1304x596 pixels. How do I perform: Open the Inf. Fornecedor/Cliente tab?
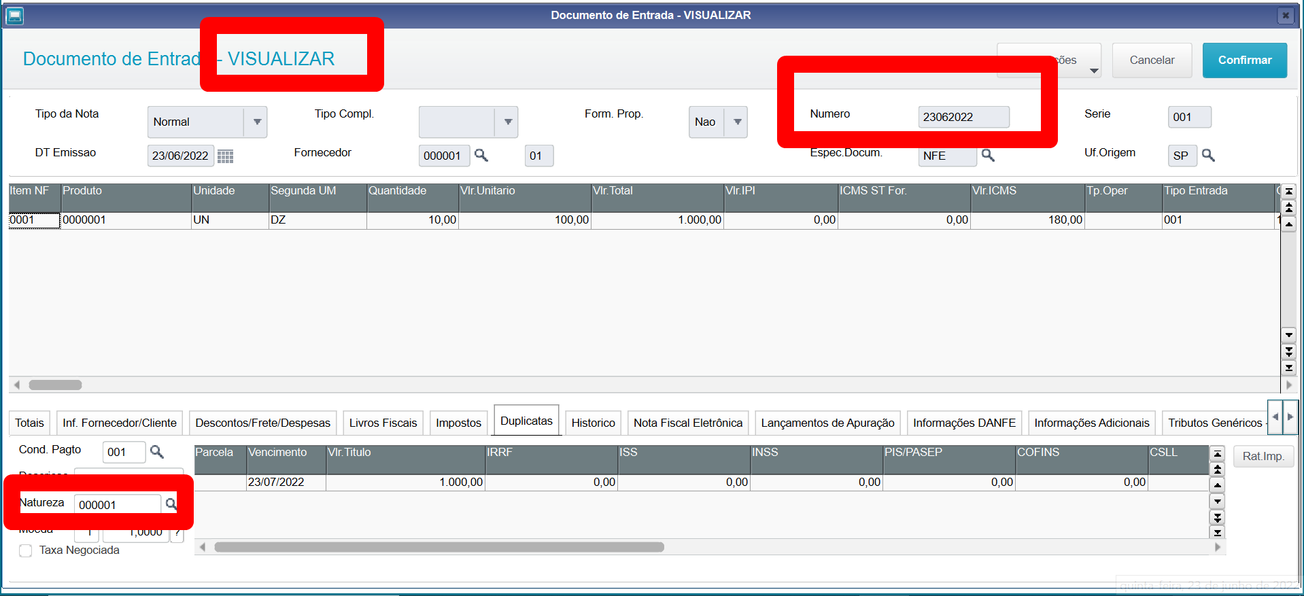click(x=120, y=423)
